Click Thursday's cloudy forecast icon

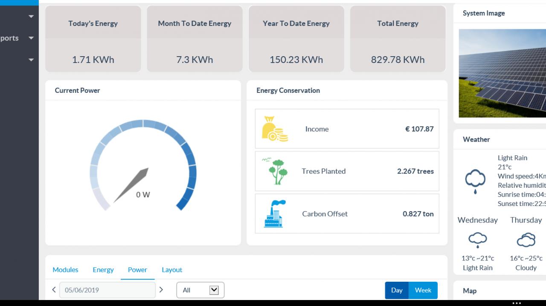point(526,240)
